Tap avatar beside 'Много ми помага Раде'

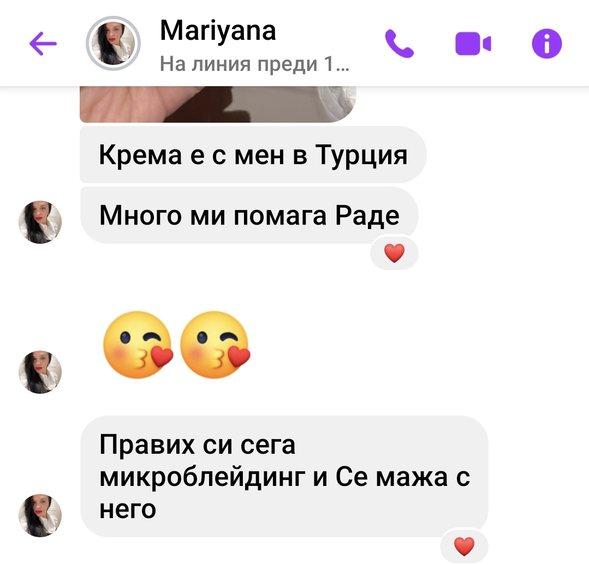pyautogui.click(x=40, y=222)
